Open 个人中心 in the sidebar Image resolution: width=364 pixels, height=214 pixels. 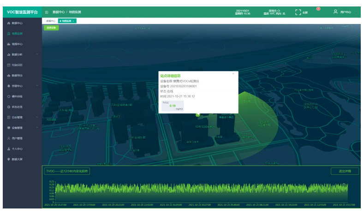coord(17,149)
